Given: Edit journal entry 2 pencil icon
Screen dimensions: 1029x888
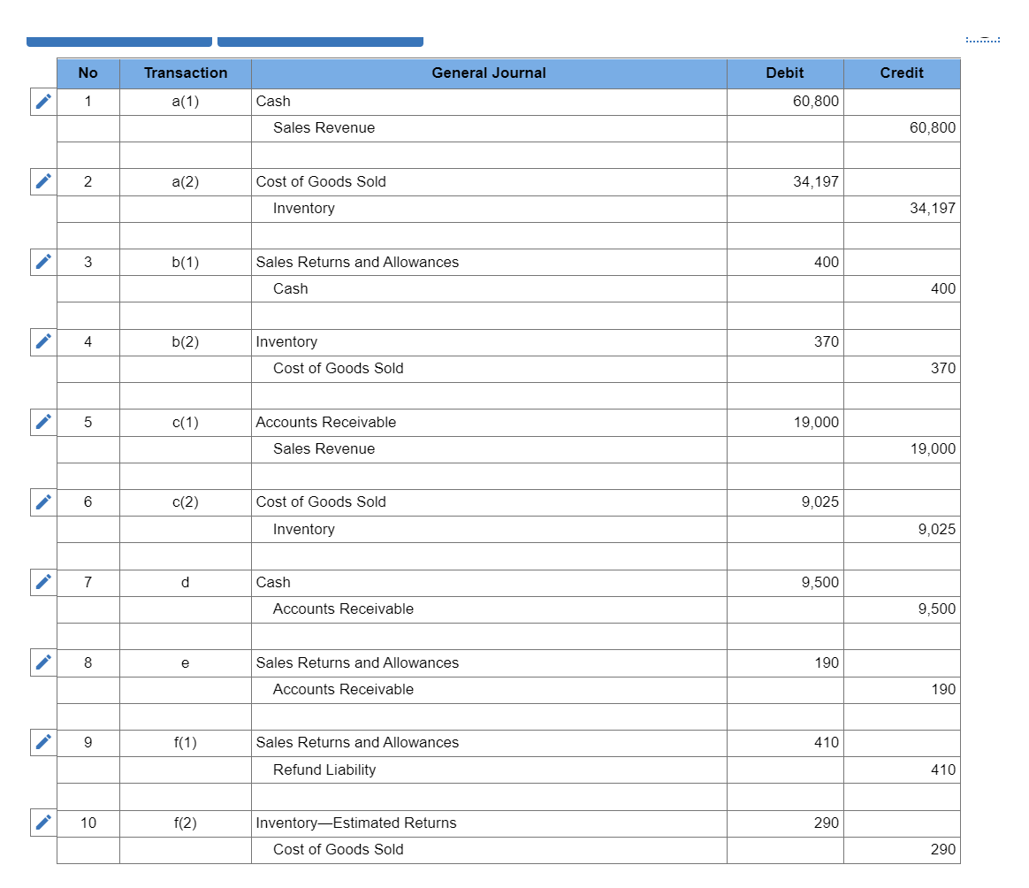Looking at the screenshot, I should coord(43,182).
